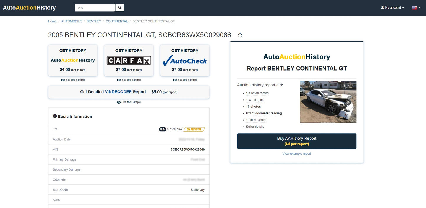The height and width of the screenshot is (208, 426).
Task: Go to Home via the breadcrumb
Action: point(52,21)
